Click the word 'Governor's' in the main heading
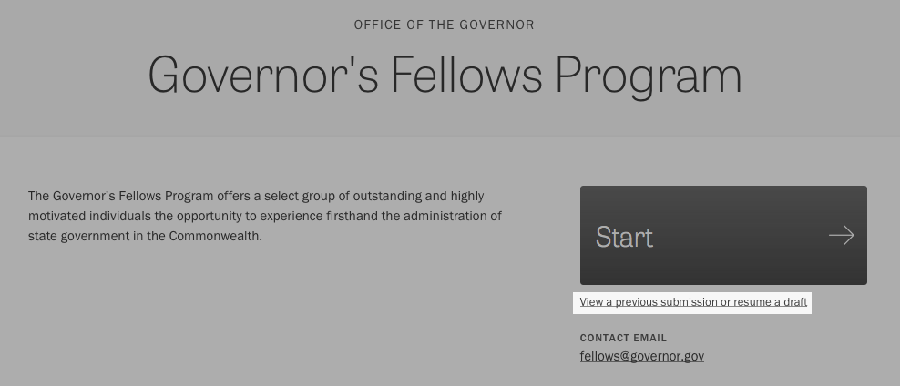Image resolution: width=900 pixels, height=386 pixels. [x=263, y=75]
